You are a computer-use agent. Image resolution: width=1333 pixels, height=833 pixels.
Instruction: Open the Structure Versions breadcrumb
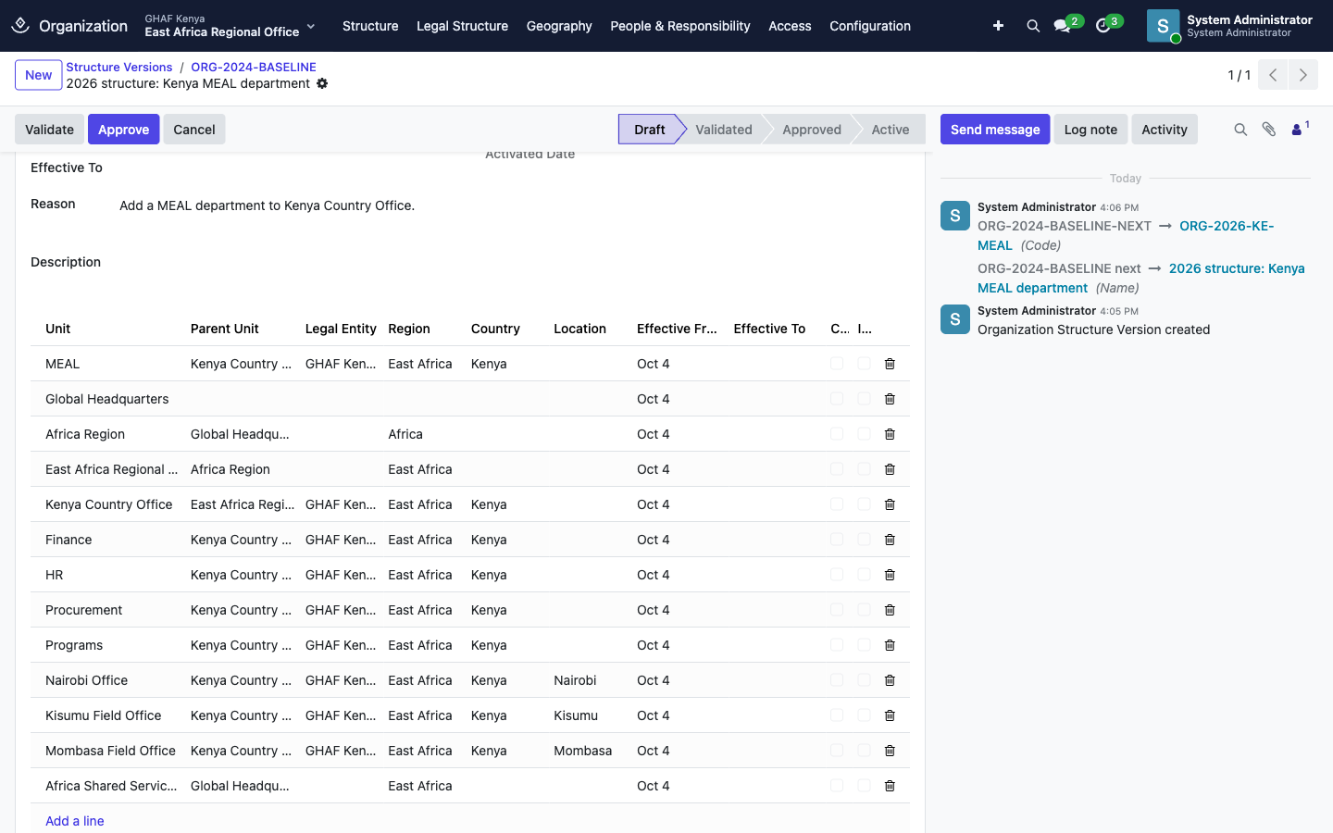point(119,67)
